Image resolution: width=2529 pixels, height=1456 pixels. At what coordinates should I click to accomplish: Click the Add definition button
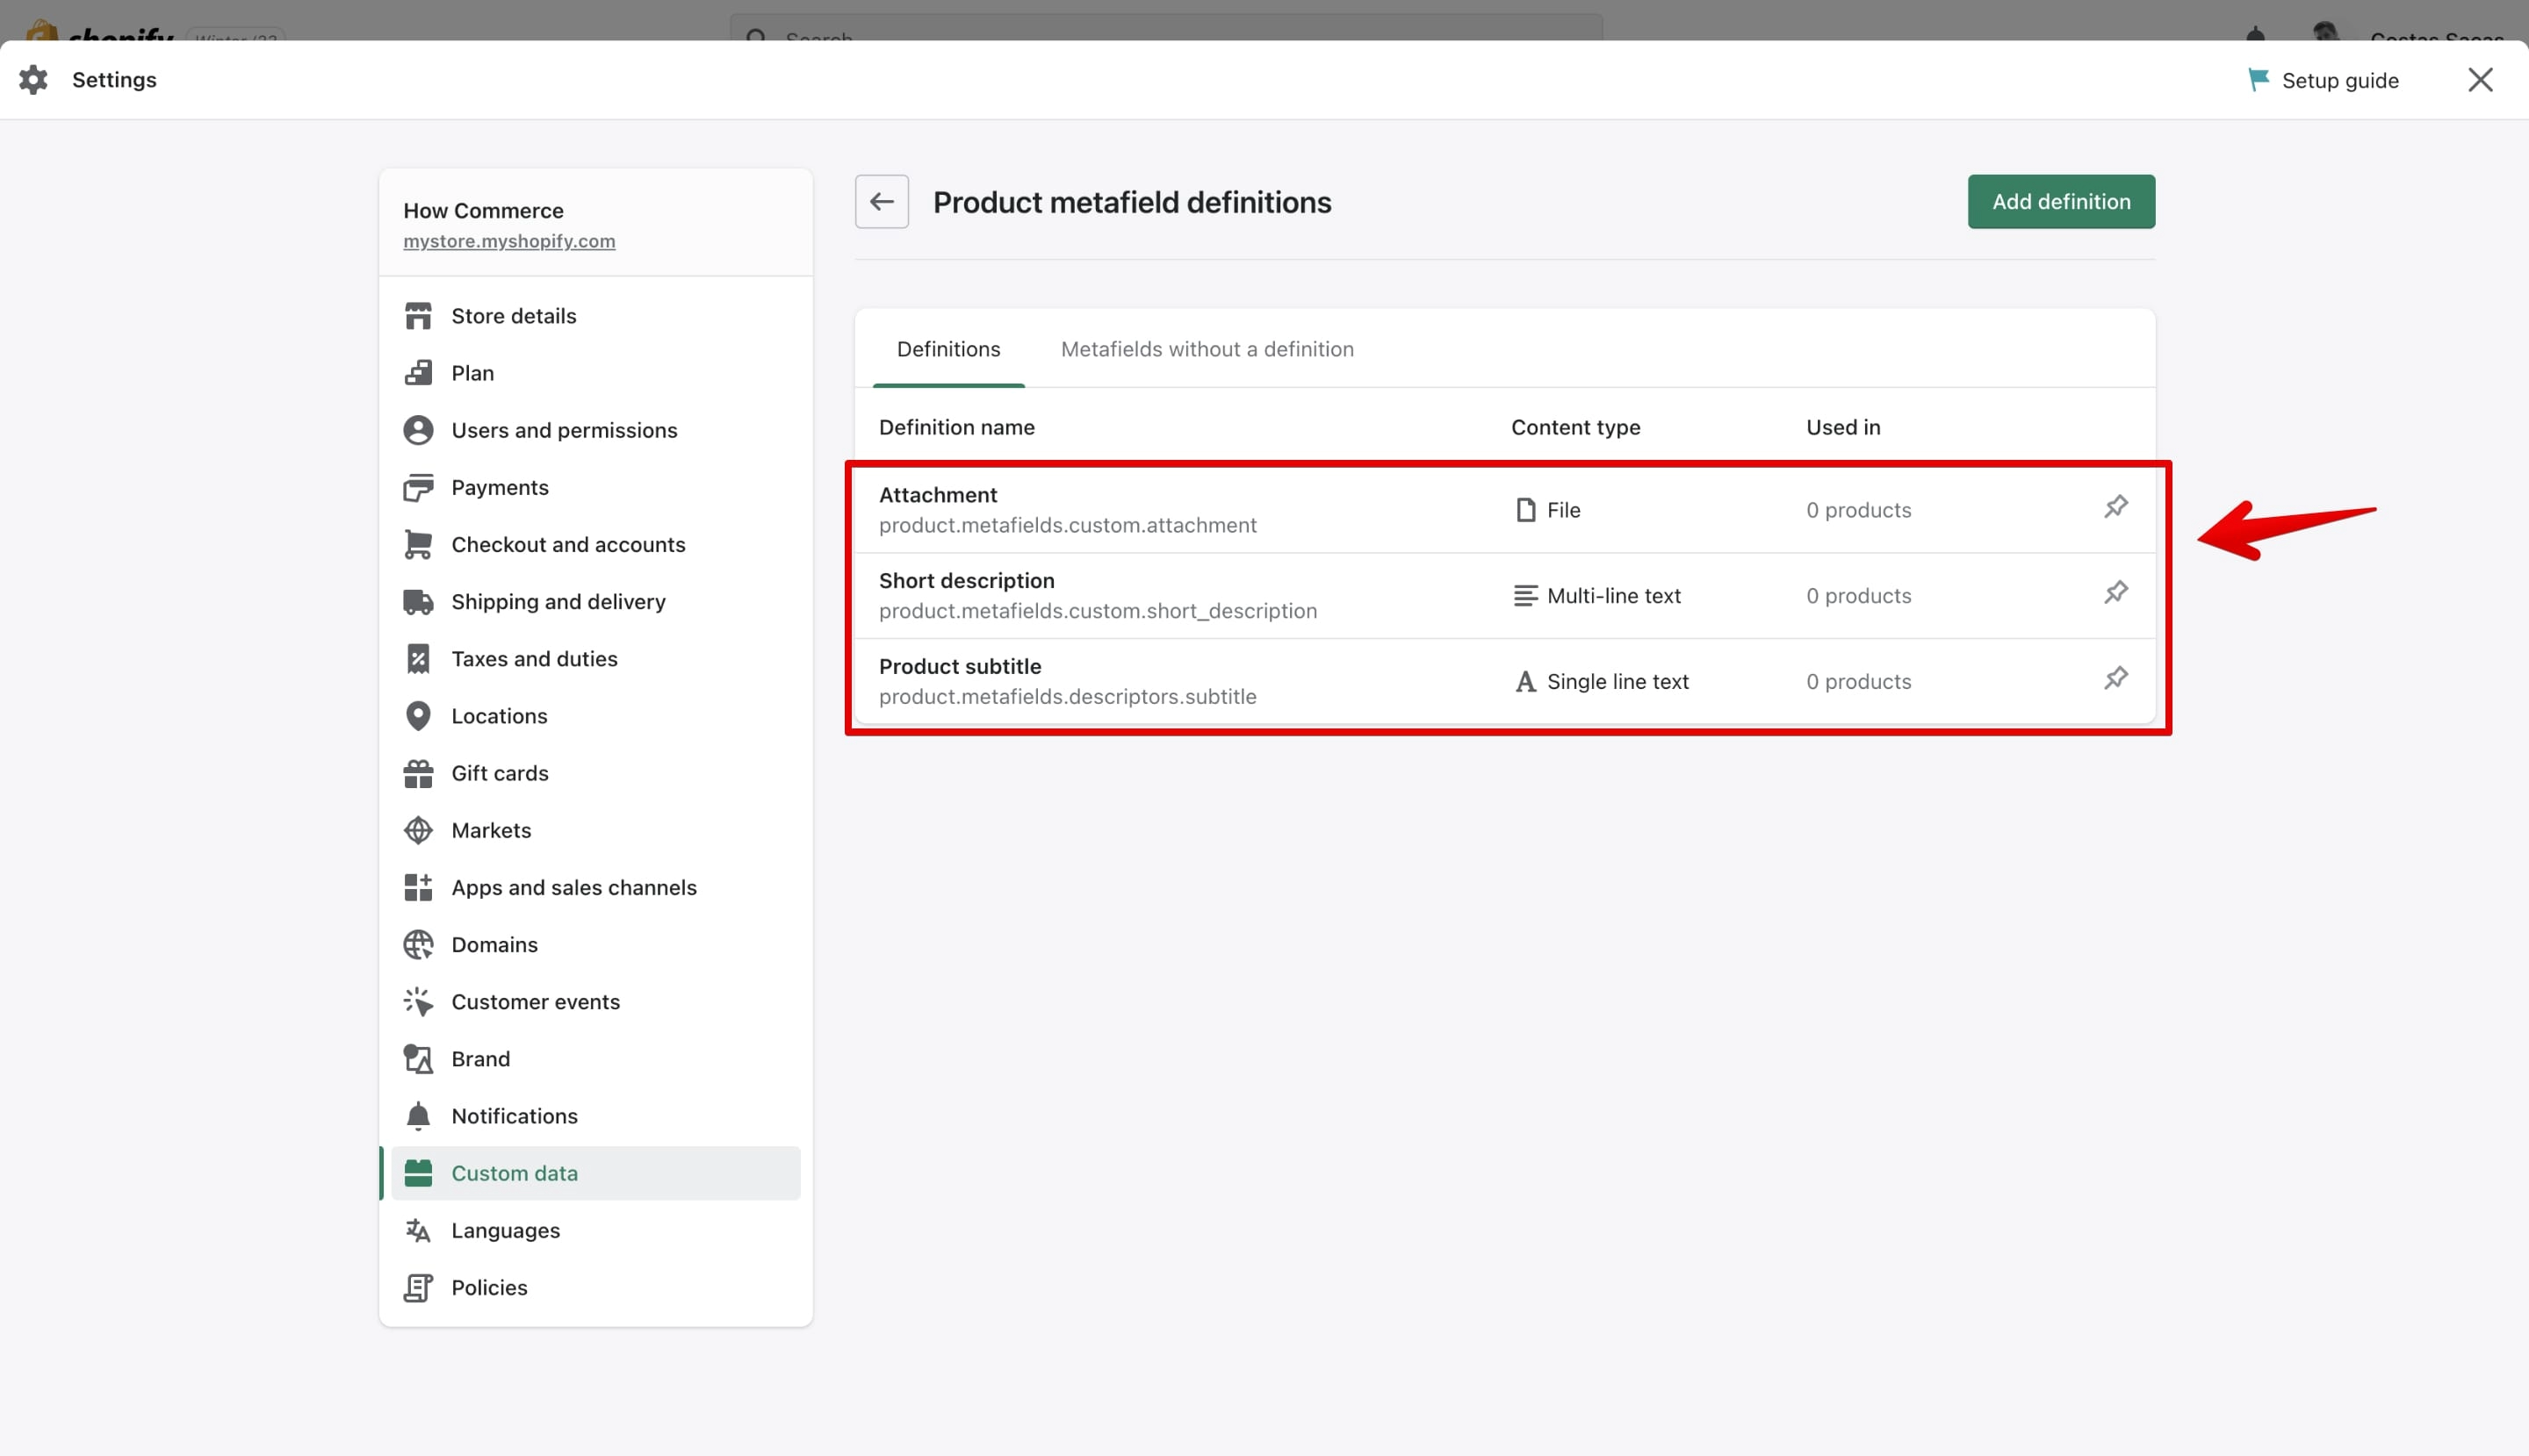2061,202
